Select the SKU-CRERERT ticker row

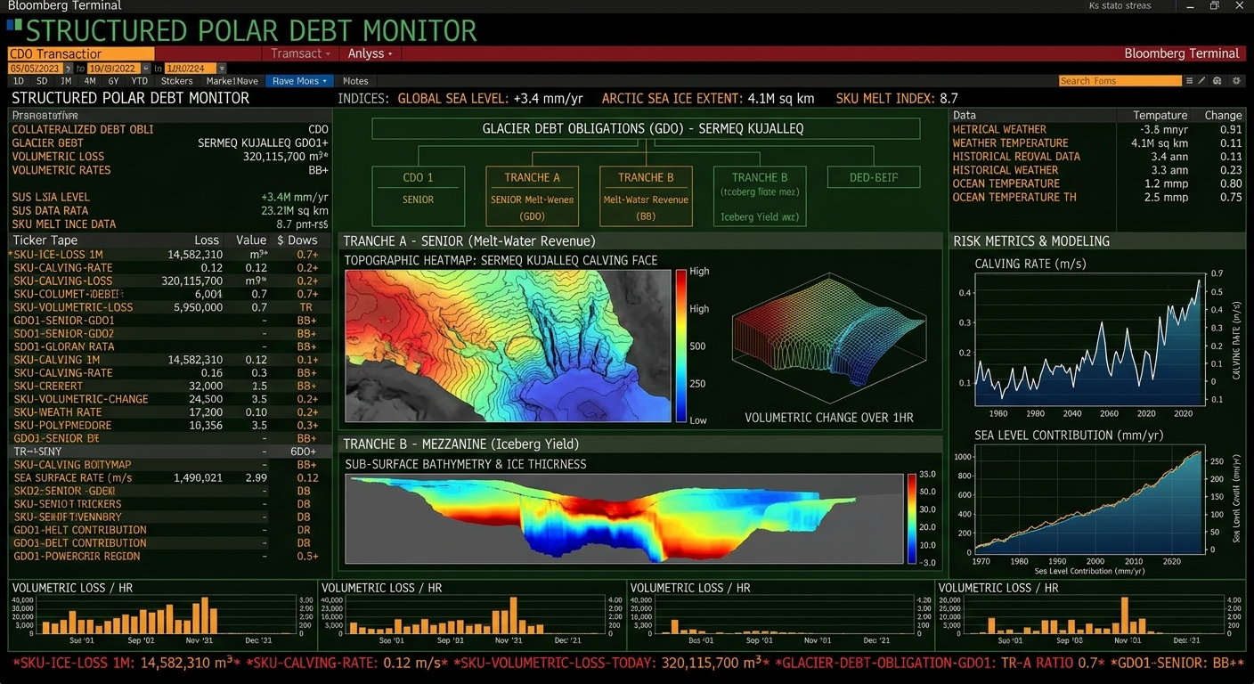click(168, 387)
